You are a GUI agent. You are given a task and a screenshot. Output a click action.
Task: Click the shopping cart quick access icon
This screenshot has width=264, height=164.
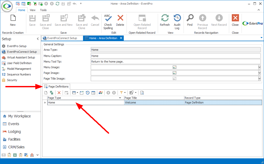click(x=35, y=4)
